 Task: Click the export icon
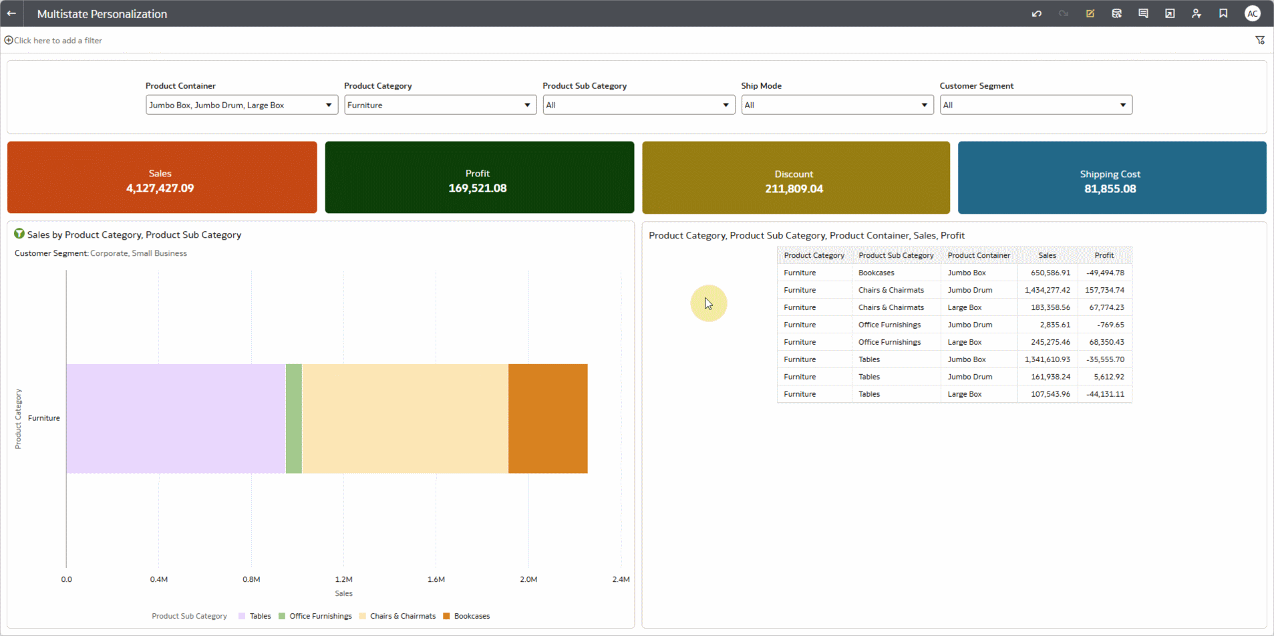1170,13
